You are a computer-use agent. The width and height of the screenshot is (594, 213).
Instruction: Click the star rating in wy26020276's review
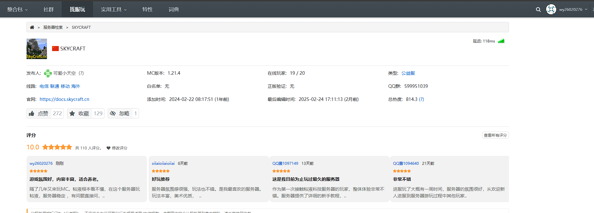coord(38,171)
